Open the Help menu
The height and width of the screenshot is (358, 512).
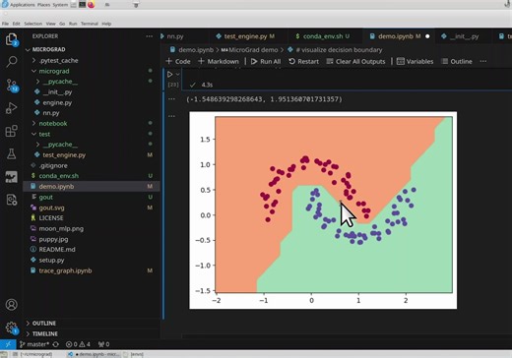106,24
